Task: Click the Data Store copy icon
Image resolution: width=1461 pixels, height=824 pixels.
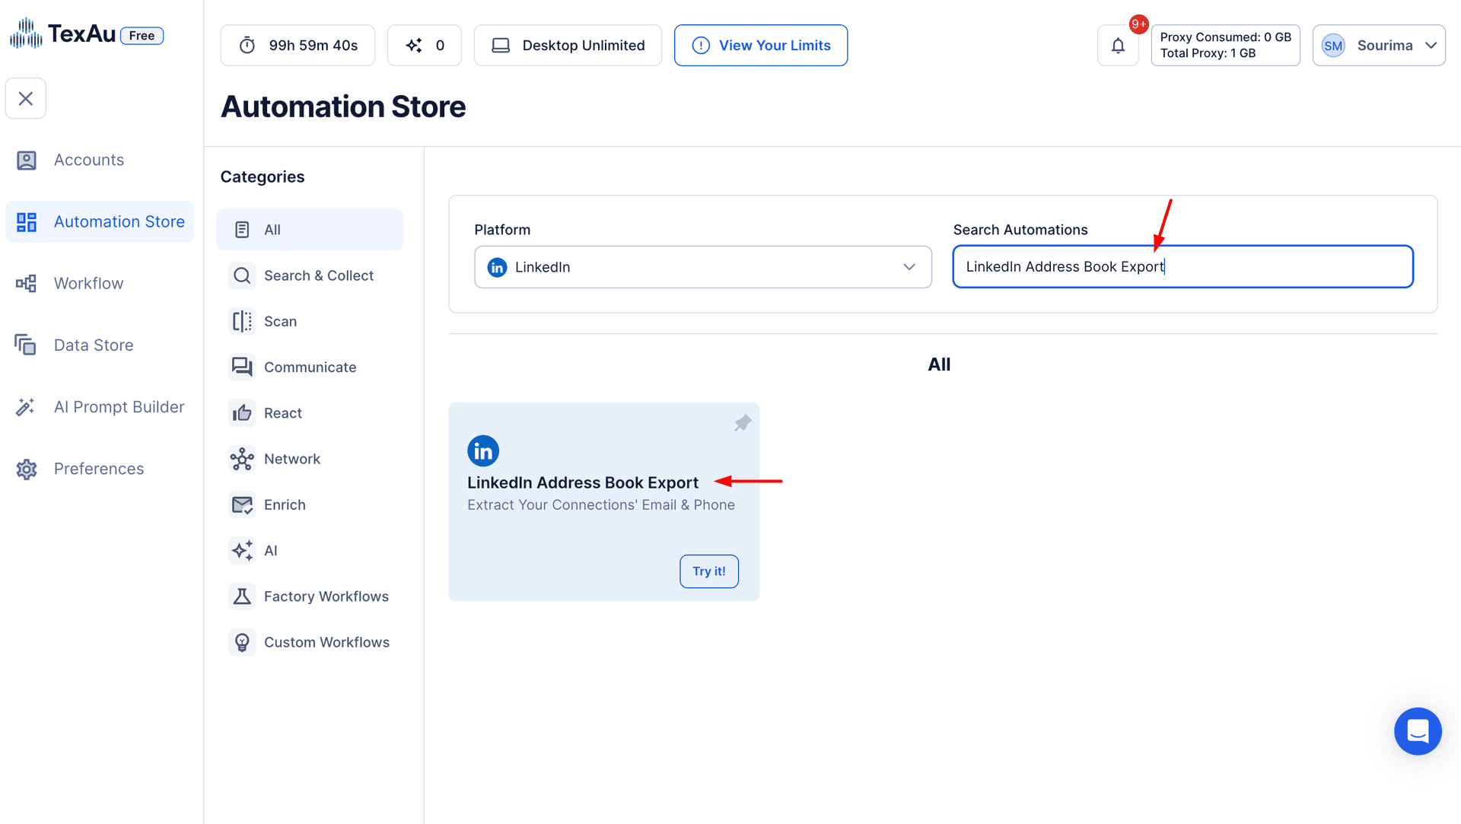Action: point(25,345)
